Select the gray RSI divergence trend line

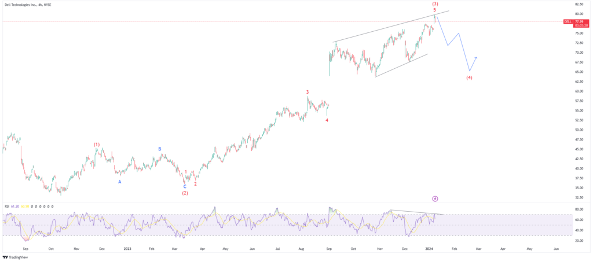point(417,212)
